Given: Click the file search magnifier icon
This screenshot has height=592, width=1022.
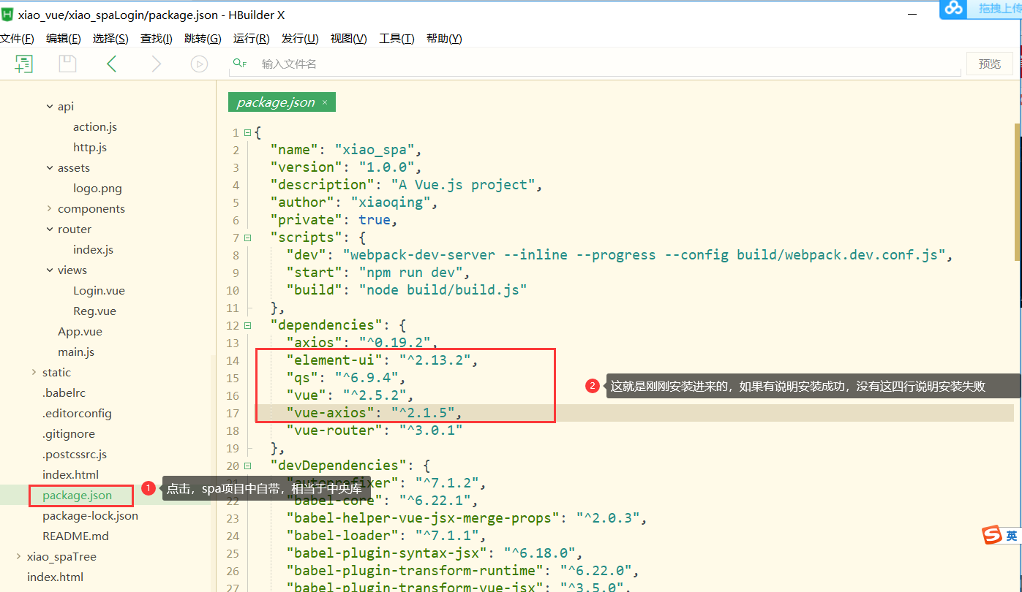Looking at the screenshot, I should click(x=240, y=64).
